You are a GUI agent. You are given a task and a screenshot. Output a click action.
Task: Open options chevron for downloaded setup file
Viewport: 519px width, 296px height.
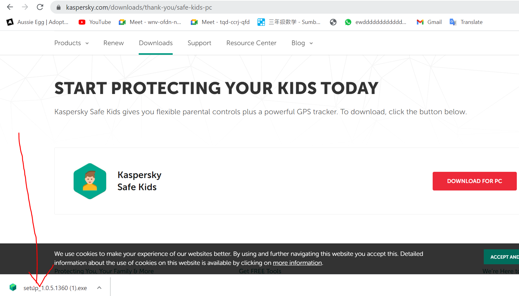[x=99, y=288]
